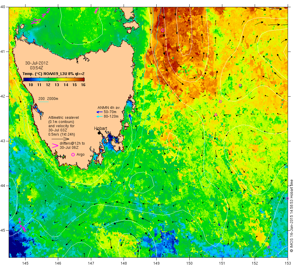Click the 10 tick label on color bar
The width and height of the screenshot is (294, 270).
(x=31, y=85)
